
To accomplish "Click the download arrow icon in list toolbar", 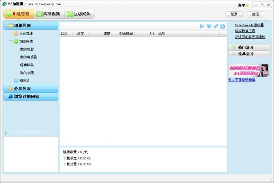I will pyautogui.click(x=209, y=26).
